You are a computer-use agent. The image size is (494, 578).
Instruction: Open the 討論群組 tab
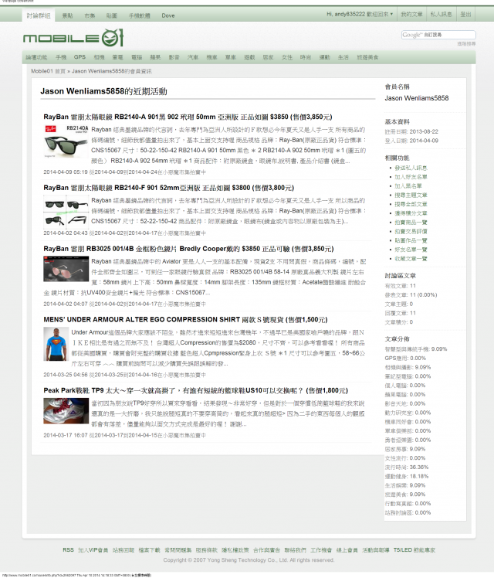[39, 15]
